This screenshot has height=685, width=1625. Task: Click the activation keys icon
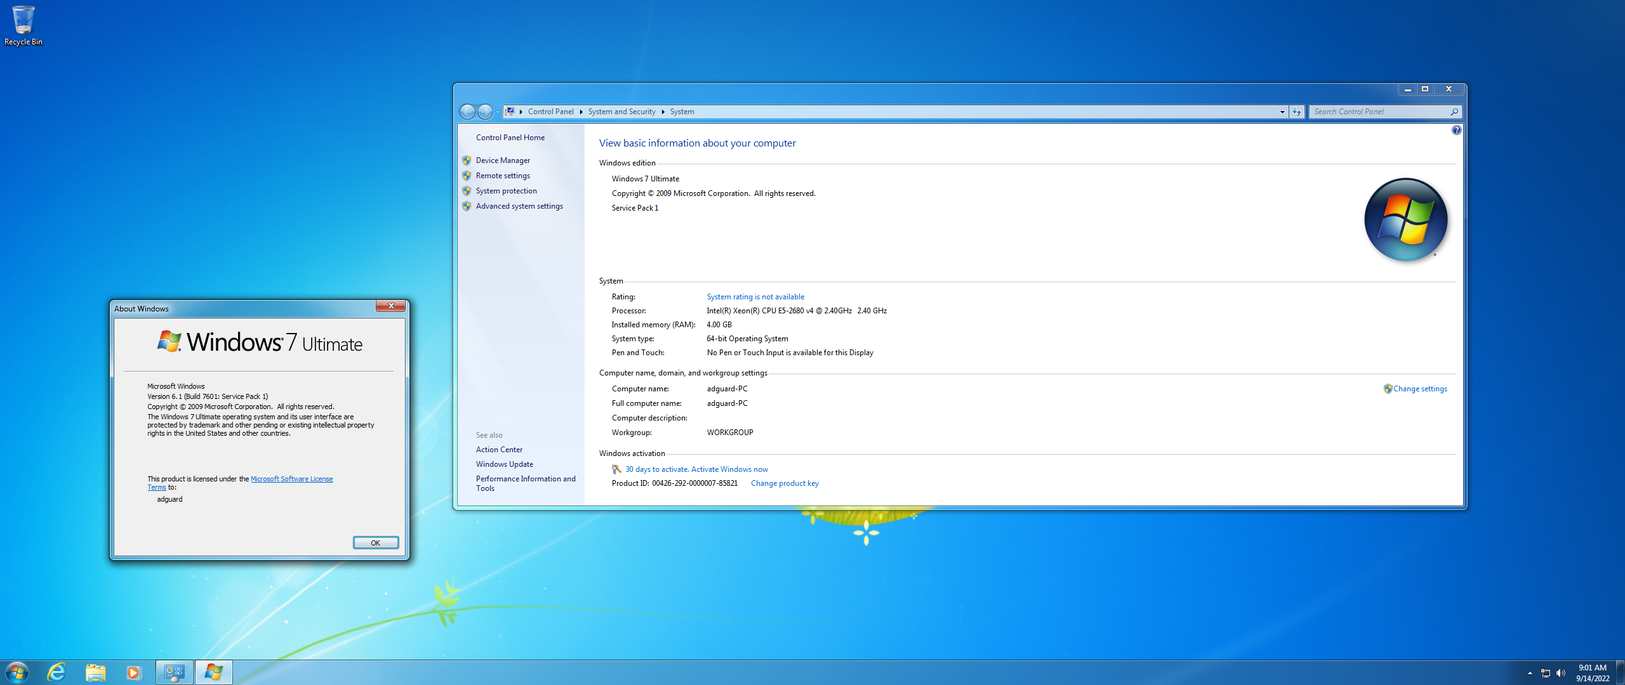point(616,469)
